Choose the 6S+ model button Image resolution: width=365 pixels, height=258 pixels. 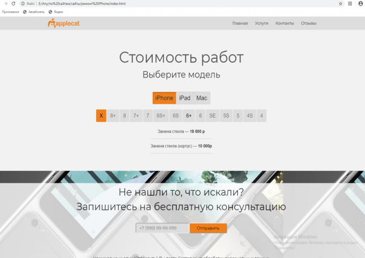(161, 116)
